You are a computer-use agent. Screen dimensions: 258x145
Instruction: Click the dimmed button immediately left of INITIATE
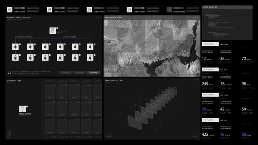pyautogui.click(x=79, y=72)
